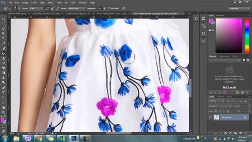This screenshot has width=252, height=142.
Task: Click the Tolerance value field
Action: [x=100, y=8]
